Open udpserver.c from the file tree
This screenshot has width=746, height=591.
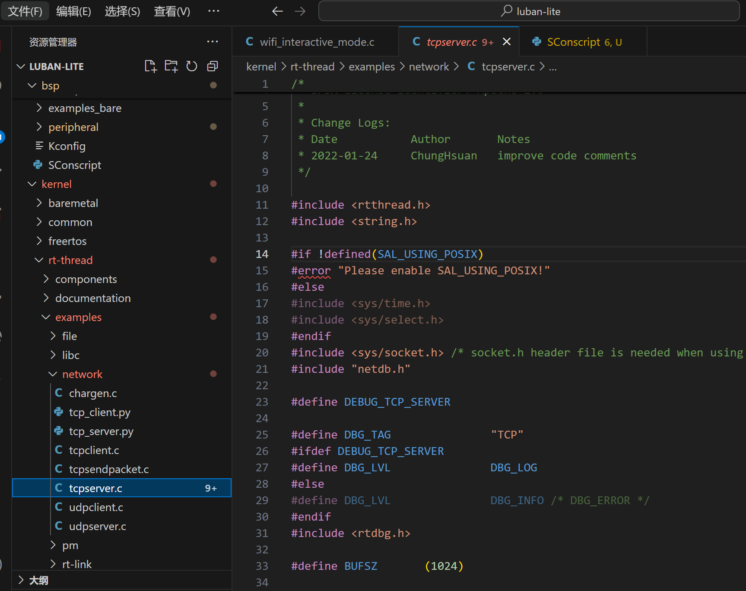pyautogui.click(x=97, y=526)
